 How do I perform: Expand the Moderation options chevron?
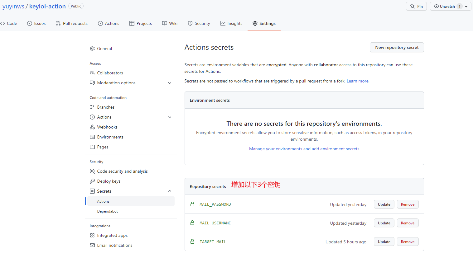pos(170,83)
